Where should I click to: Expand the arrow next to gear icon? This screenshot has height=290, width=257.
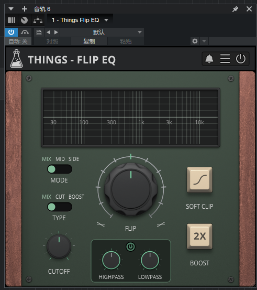[x=204, y=41]
